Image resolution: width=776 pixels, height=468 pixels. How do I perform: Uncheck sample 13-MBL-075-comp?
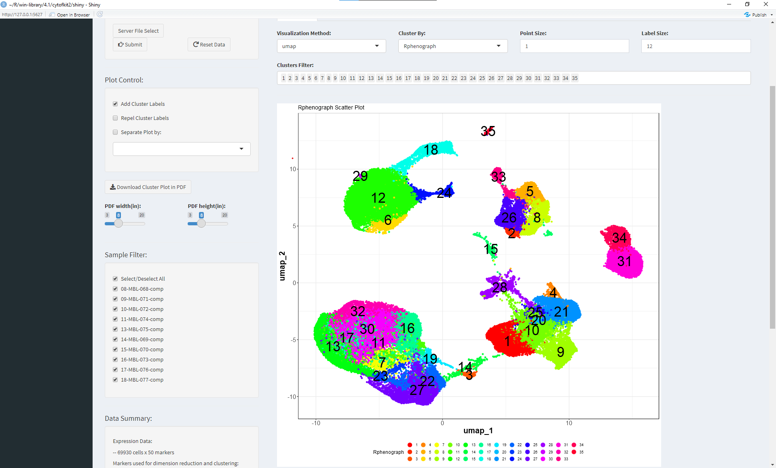click(115, 329)
